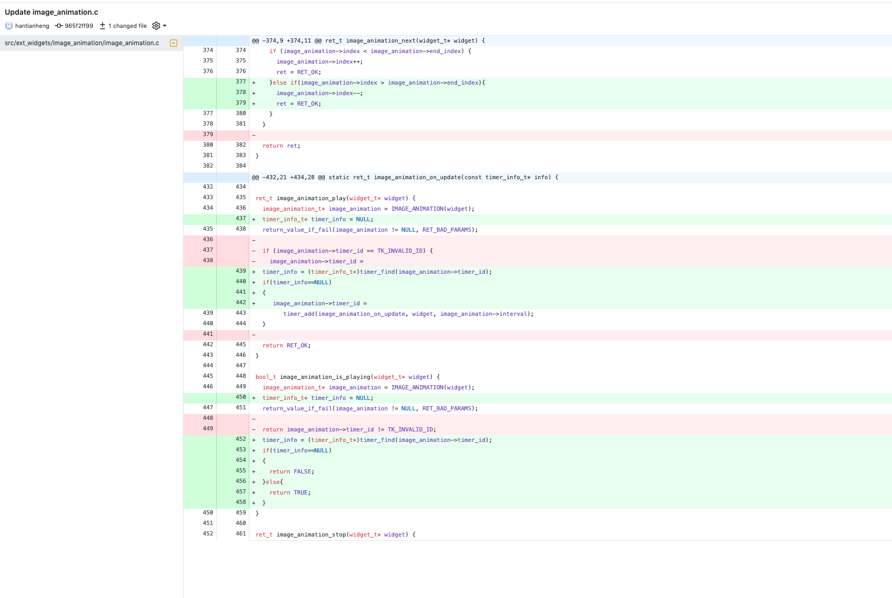Click the commit title 'Update image_animation.c'
Image resolution: width=892 pixels, height=598 pixels.
pos(52,12)
